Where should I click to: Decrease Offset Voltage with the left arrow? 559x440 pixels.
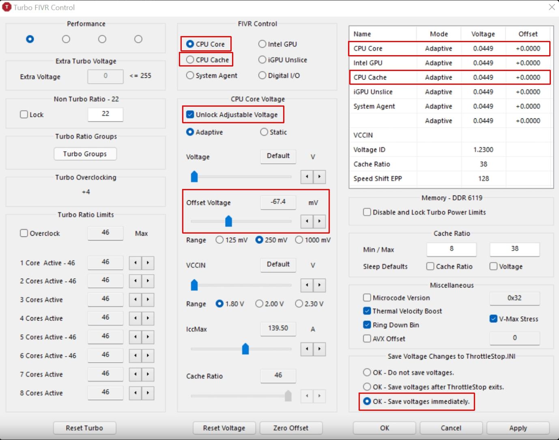click(x=307, y=221)
